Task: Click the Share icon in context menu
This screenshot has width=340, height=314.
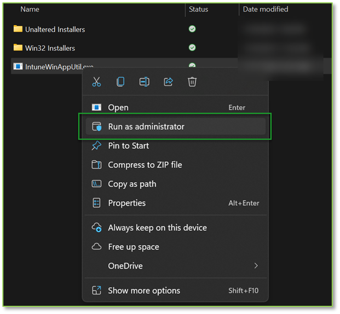Action: tap(168, 82)
